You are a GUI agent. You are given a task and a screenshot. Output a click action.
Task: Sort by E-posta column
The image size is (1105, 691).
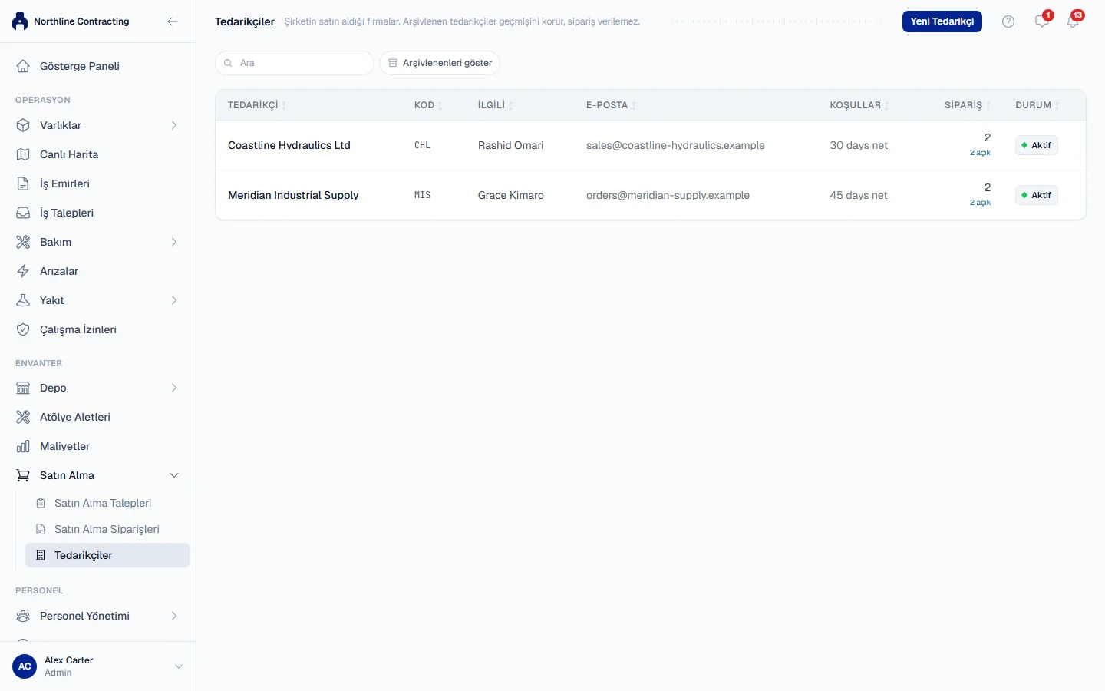(611, 105)
